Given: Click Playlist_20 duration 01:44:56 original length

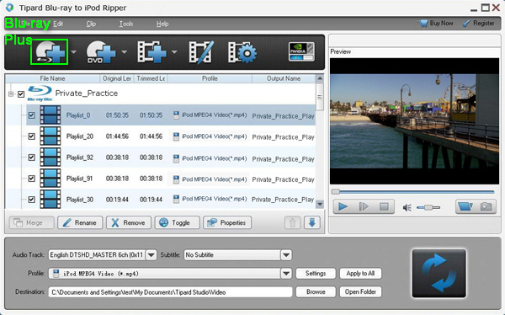Looking at the screenshot, I should pyautogui.click(x=117, y=136).
